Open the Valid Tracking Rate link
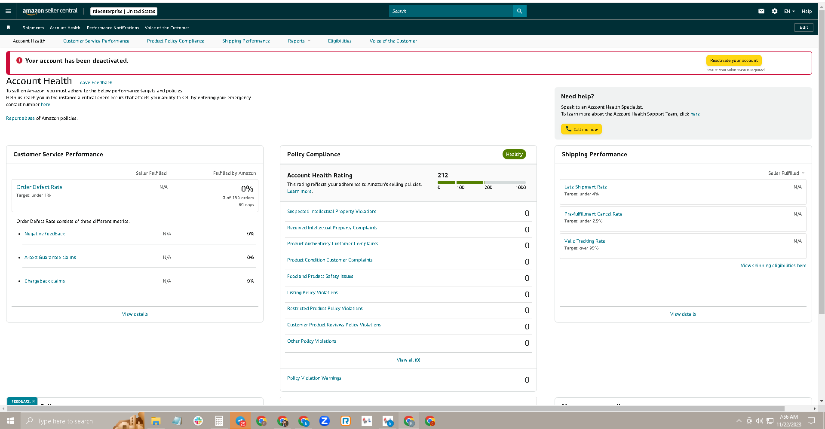This screenshot has width=825, height=429. [x=585, y=241]
